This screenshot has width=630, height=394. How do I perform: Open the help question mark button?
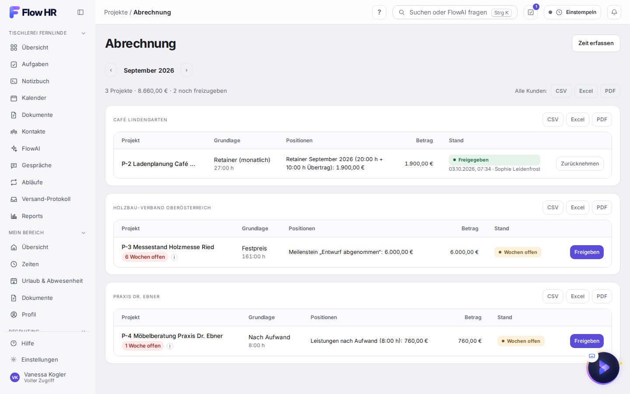pos(379,12)
